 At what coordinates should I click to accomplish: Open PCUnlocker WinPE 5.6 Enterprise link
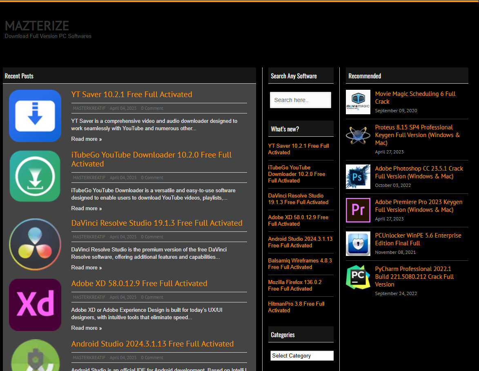pos(418,240)
